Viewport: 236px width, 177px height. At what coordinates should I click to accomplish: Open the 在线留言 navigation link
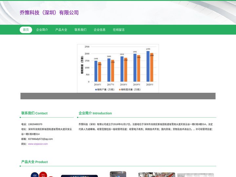(119, 30)
